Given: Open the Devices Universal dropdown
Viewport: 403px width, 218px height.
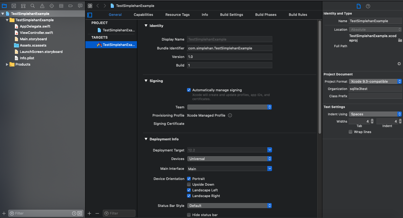Looking at the screenshot, I should tap(229, 159).
